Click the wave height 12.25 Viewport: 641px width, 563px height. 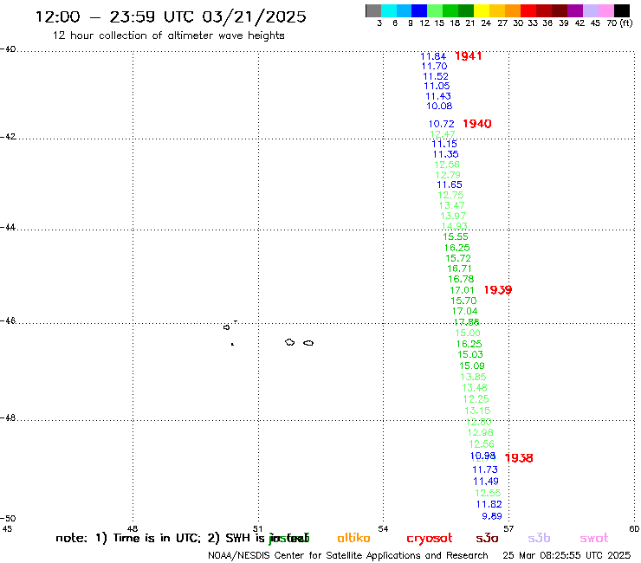[x=476, y=398]
